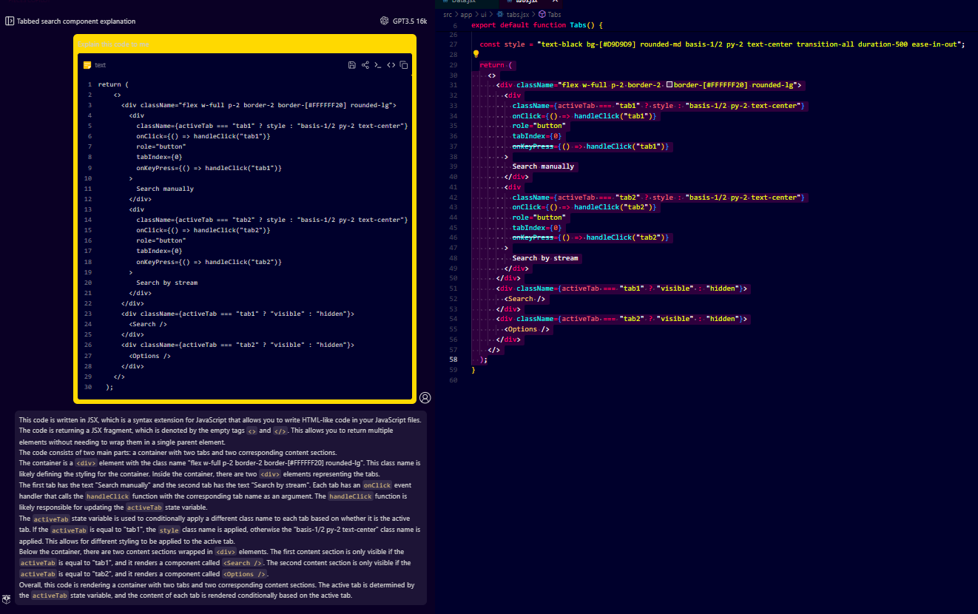
Task: Open the GPT3.5 16k model selector
Action: click(x=410, y=21)
